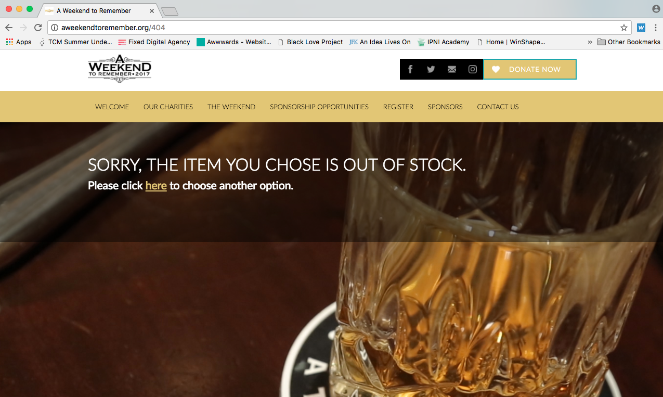The image size is (663, 397).
Task: Open the Twitter bird icon
Action: tap(431, 69)
